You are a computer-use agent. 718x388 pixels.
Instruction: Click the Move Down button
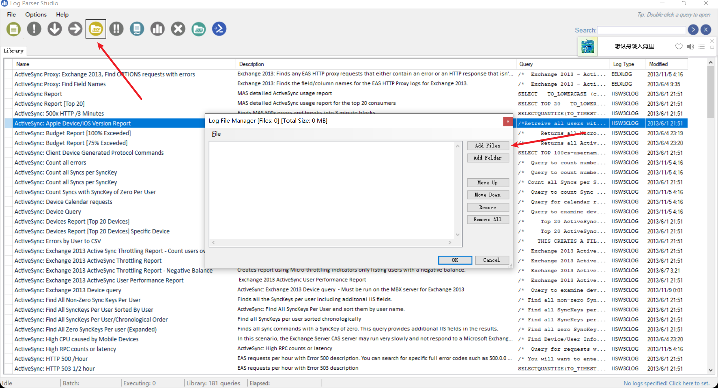[x=488, y=195]
